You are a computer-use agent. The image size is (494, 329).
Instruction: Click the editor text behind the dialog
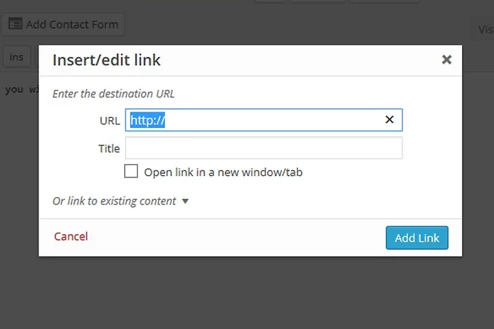(x=20, y=89)
